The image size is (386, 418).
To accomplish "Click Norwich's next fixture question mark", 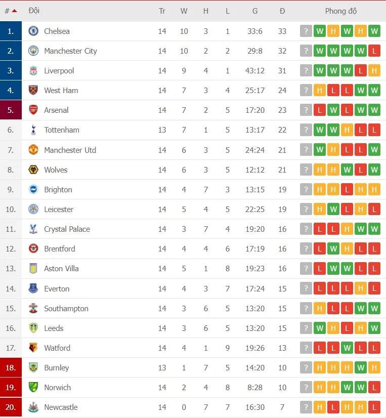I will pyautogui.click(x=306, y=387).
